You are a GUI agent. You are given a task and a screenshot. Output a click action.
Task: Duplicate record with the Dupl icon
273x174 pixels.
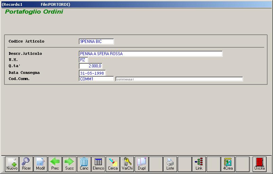click(142, 164)
